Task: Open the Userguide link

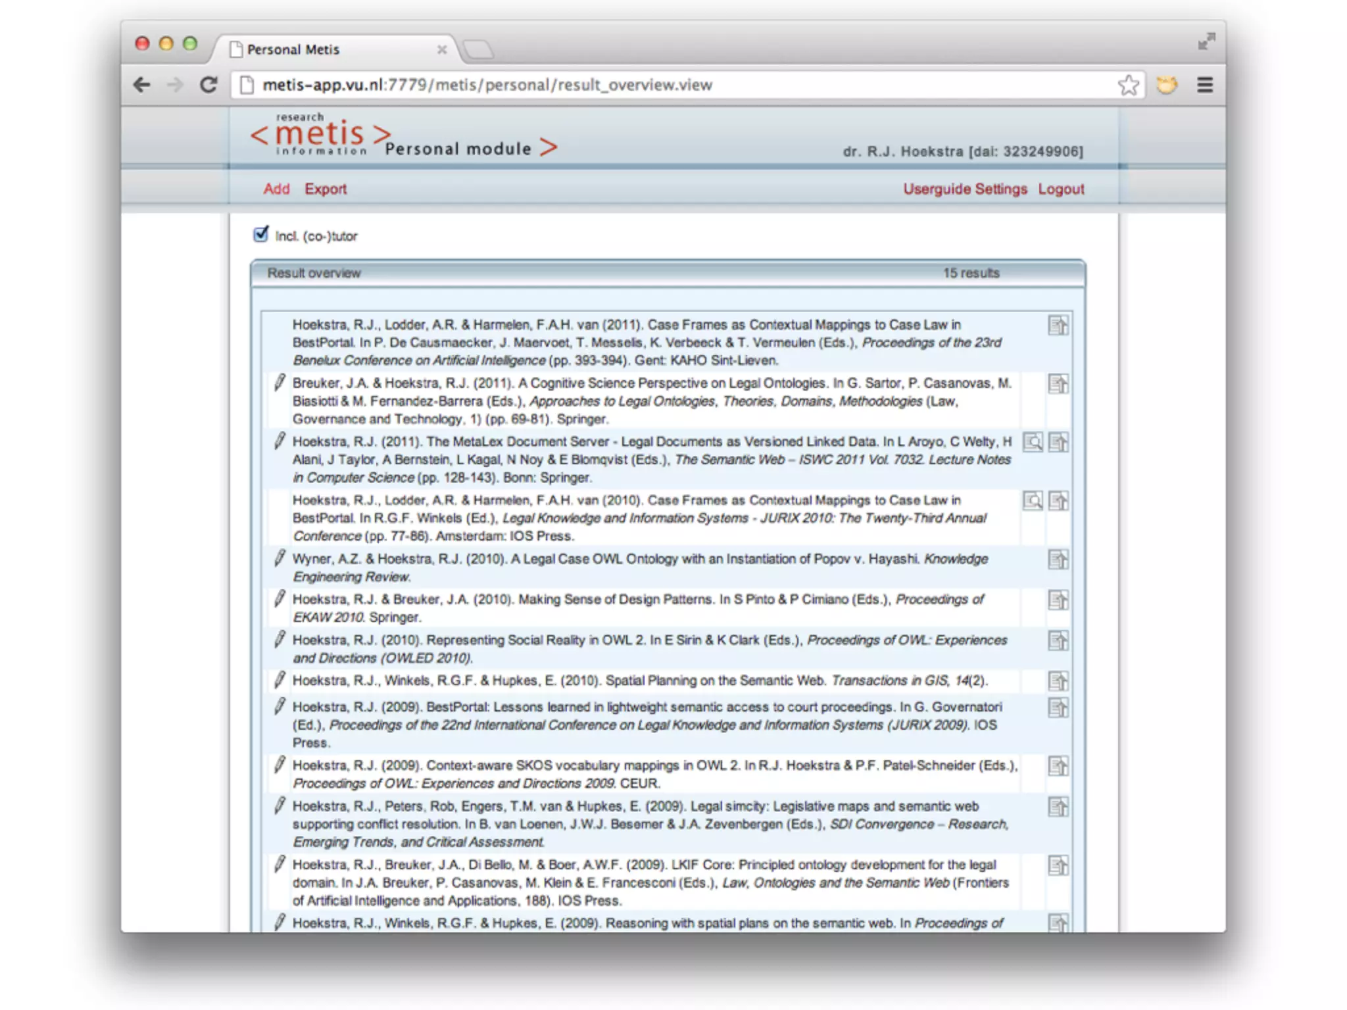Action: coord(936,189)
